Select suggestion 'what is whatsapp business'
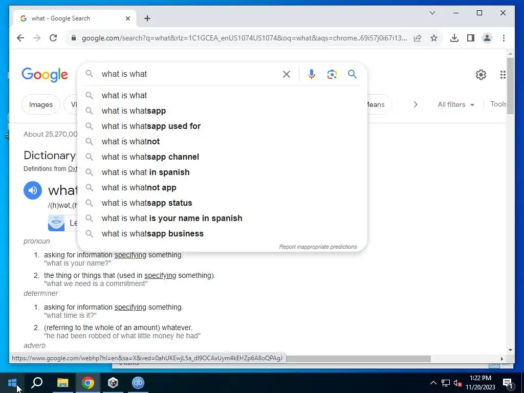This screenshot has height=393, width=524. pos(222,233)
